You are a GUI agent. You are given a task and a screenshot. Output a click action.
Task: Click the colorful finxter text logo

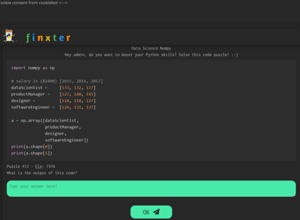48,38
